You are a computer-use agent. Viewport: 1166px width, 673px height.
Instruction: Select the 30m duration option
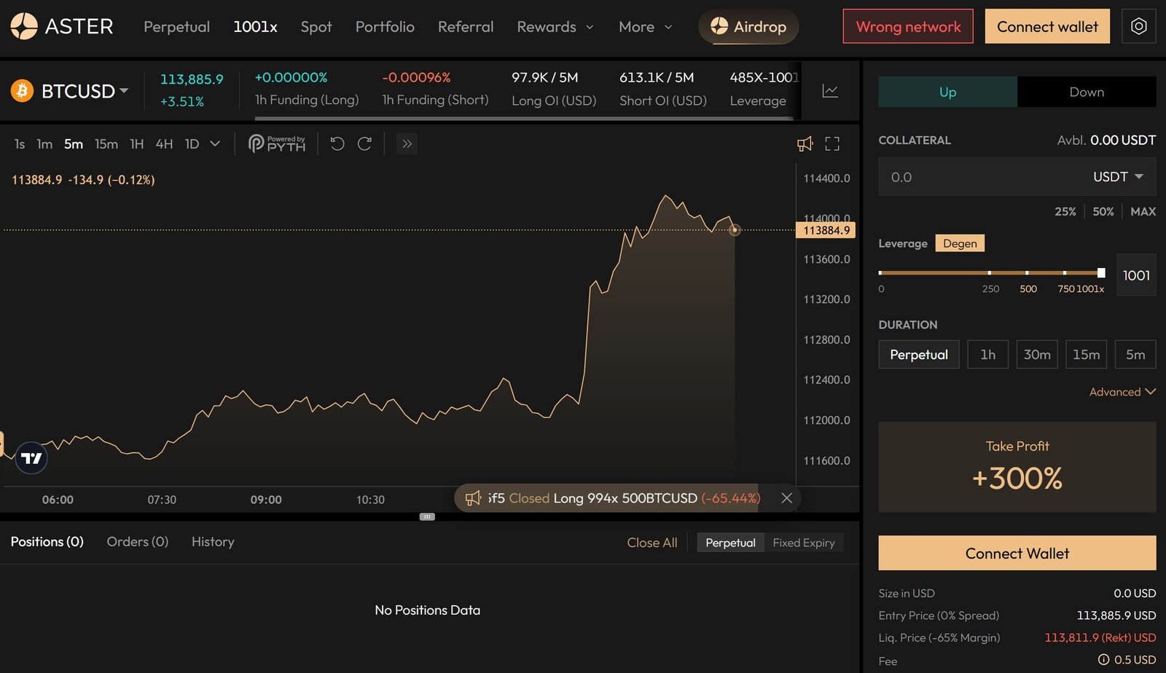(x=1037, y=355)
